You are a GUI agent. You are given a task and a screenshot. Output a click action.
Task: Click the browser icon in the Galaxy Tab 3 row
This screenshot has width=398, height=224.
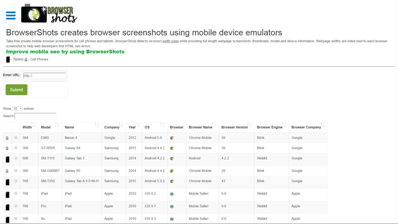pyautogui.click(x=172, y=158)
